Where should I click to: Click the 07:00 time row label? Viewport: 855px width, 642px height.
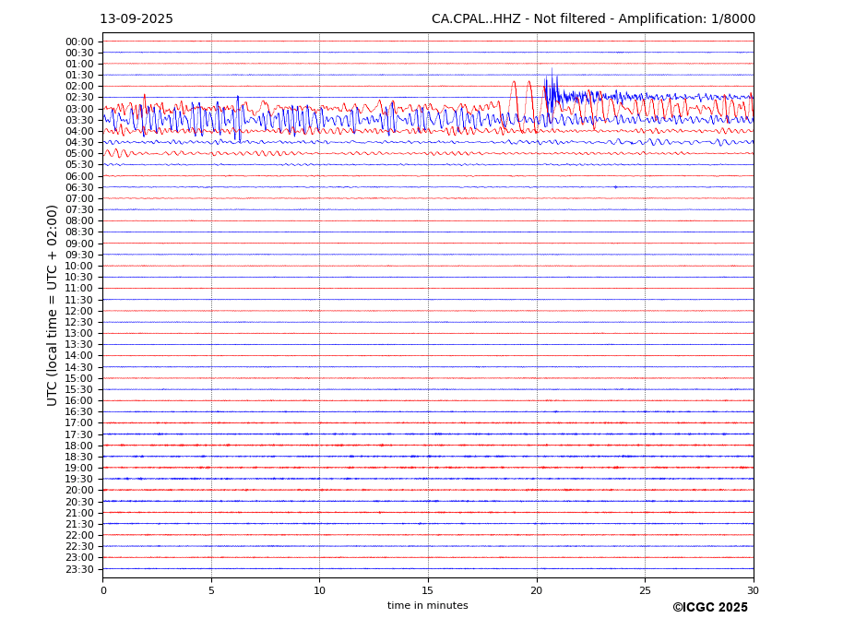79,199
